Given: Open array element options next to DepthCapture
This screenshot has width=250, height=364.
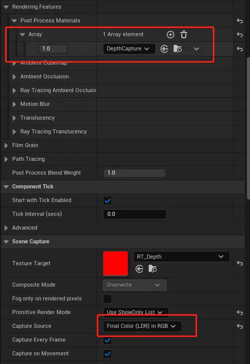Looking at the screenshot, I should 197,49.
